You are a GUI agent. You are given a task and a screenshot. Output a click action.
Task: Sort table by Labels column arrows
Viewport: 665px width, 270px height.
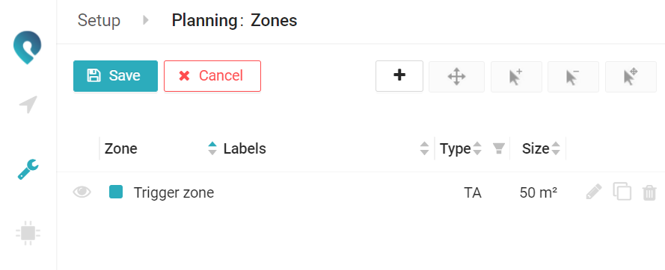pyautogui.click(x=425, y=148)
